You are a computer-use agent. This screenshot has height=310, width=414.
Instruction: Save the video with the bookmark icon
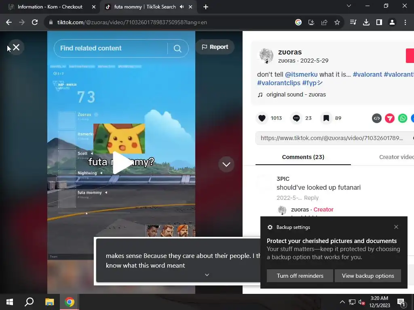pyautogui.click(x=326, y=118)
